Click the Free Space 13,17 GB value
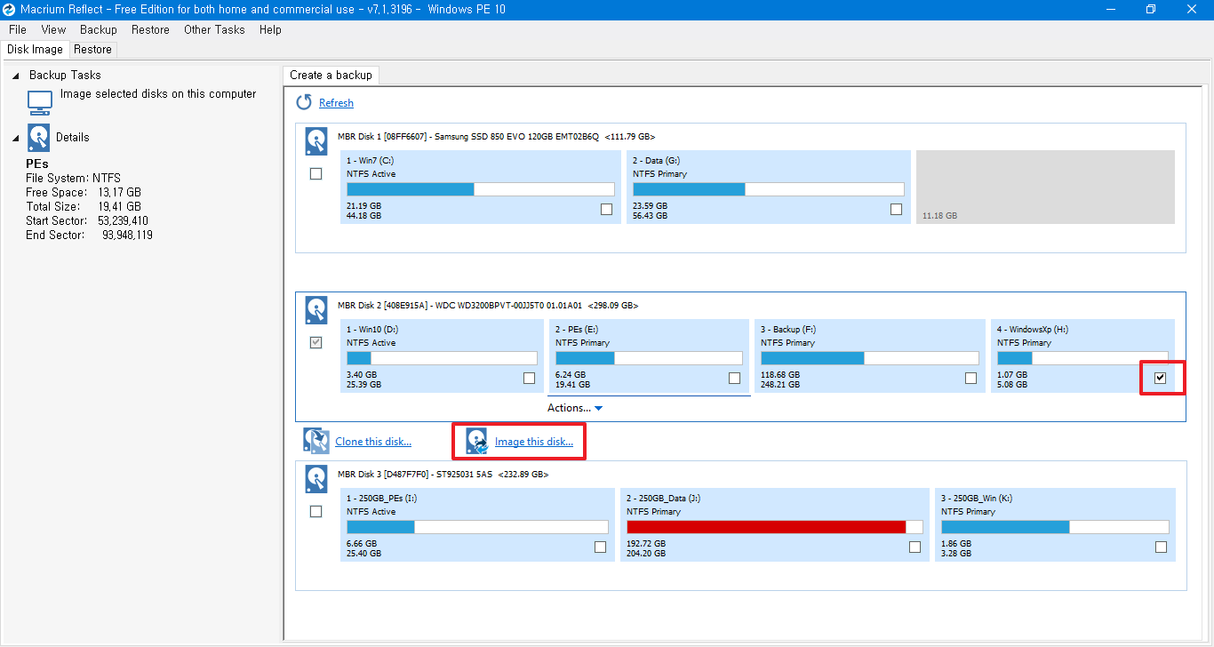Viewport: 1214px width, 647px height. tap(119, 193)
